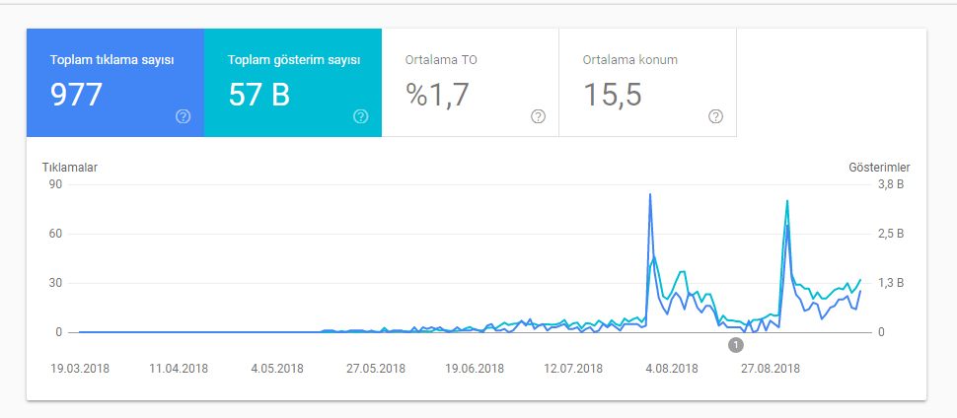Click the Gösterimler axis label

[x=879, y=167]
